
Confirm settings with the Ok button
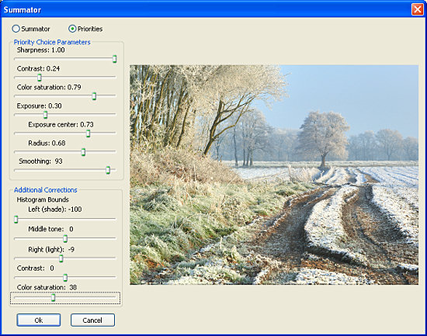pyautogui.click(x=39, y=320)
